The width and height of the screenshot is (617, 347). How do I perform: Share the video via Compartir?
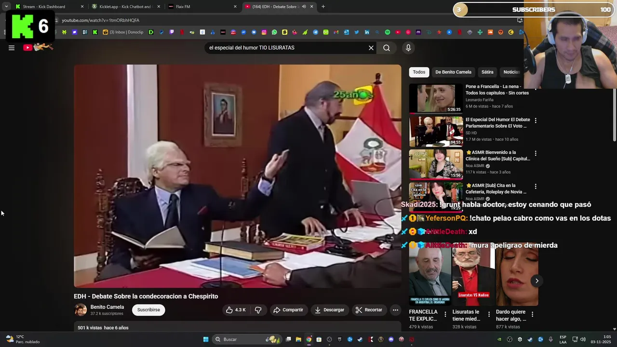(x=288, y=310)
